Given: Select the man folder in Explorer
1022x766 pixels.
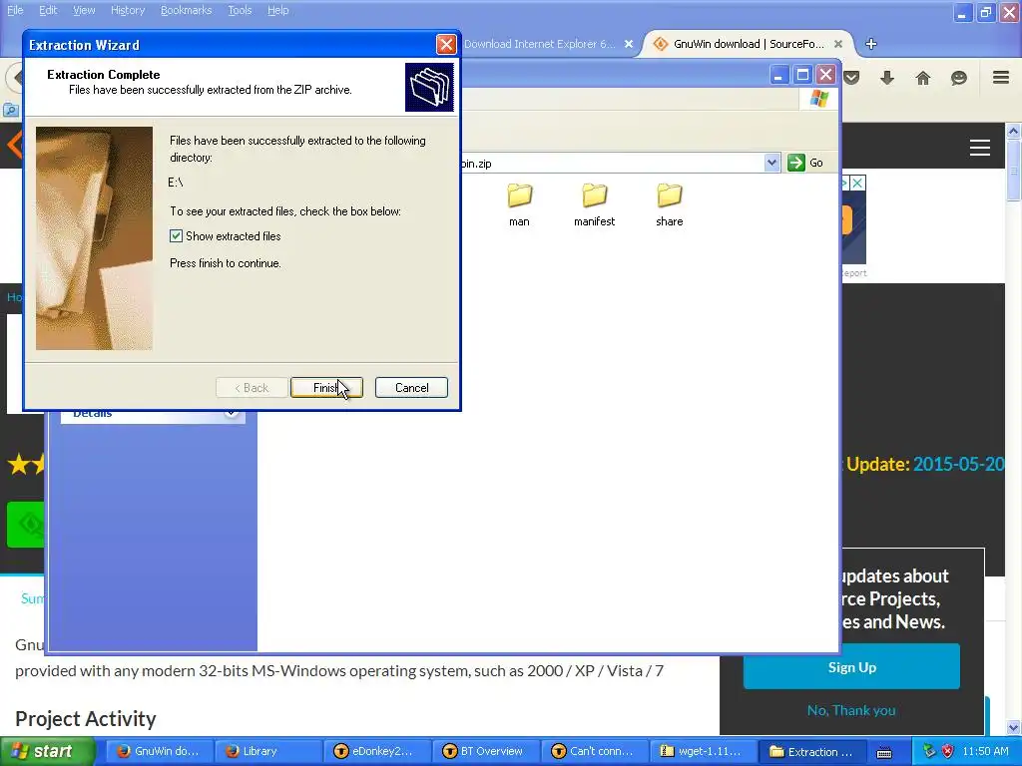Looking at the screenshot, I should click(519, 204).
